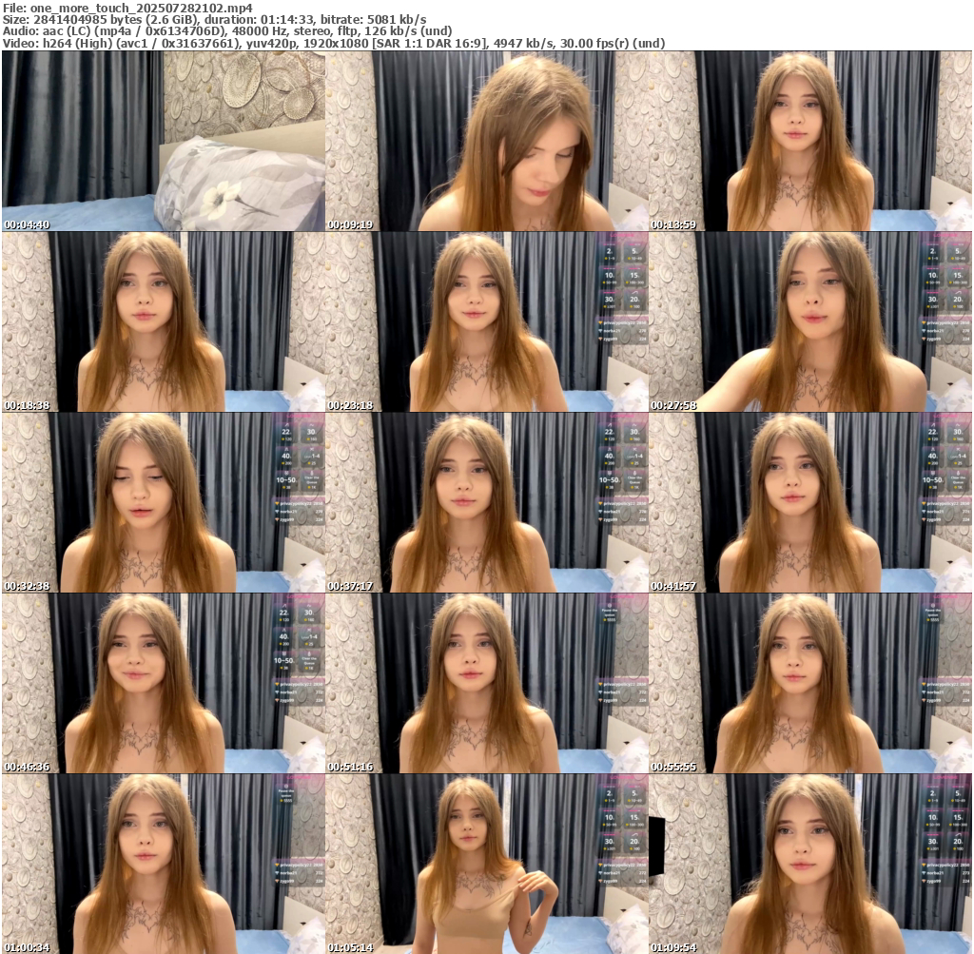Image resolution: width=974 pixels, height=954 pixels.
Task: Choose the thumbnail marked 00:37:17
Action: (x=487, y=502)
